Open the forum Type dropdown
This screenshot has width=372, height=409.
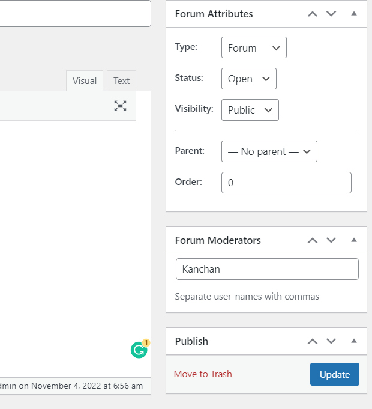(254, 48)
